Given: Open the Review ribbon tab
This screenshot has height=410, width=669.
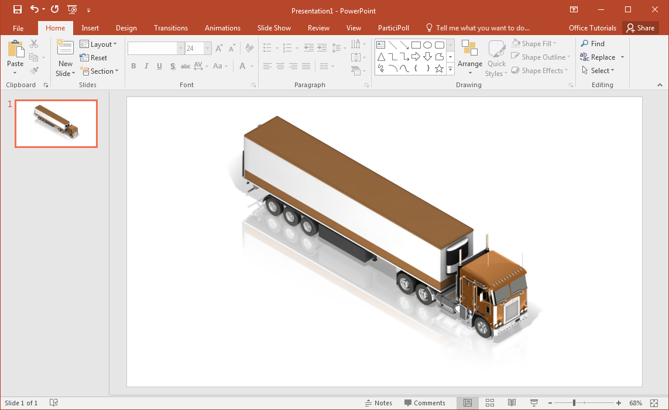Looking at the screenshot, I should [318, 27].
